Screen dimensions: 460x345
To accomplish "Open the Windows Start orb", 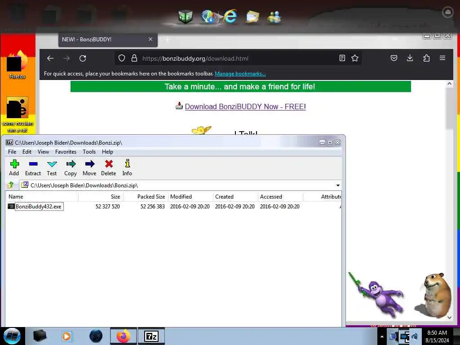I will [12, 336].
